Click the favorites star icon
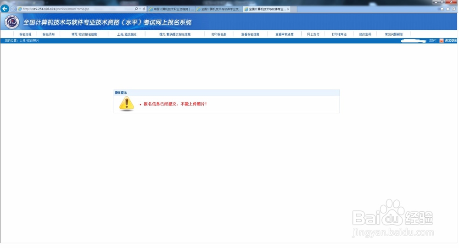The height and width of the screenshot is (248, 459). (448, 9)
